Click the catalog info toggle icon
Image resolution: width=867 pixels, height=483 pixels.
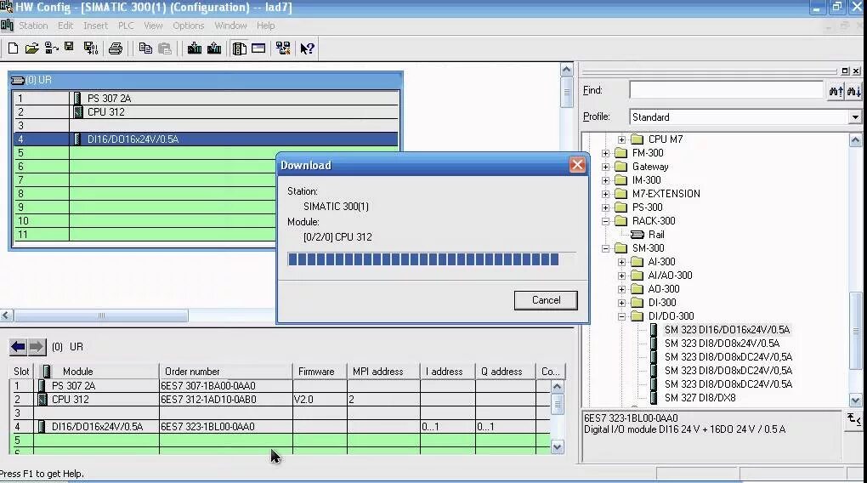pyautogui.click(x=853, y=420)
